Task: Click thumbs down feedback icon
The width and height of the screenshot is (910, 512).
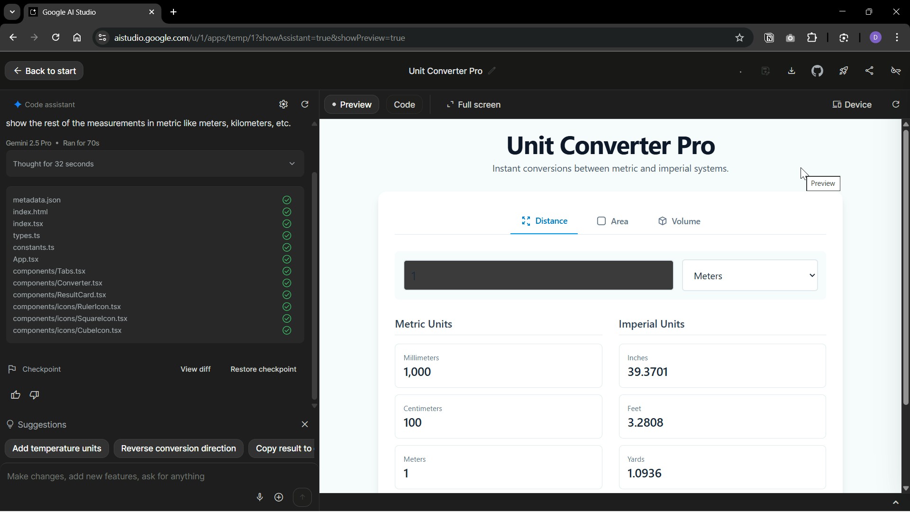Action: tap(34, 395)
